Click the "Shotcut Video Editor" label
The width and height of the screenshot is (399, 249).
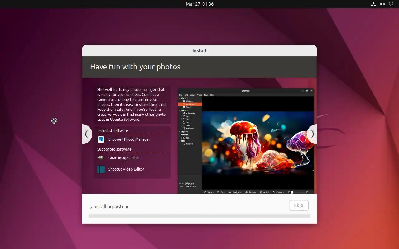[126, 169]
